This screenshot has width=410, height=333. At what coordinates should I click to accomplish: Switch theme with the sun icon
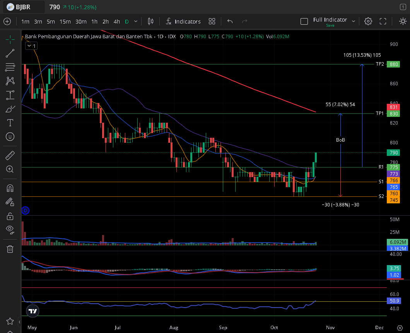[403, 21]
